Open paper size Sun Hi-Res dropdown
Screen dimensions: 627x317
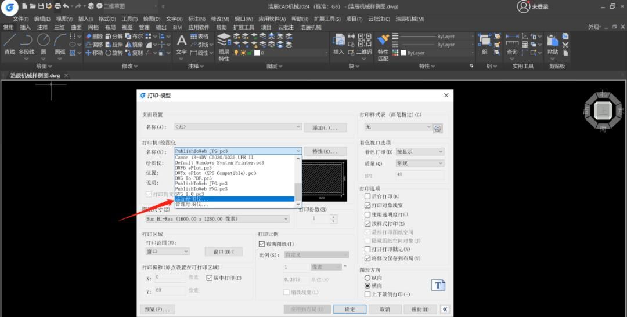217,219
